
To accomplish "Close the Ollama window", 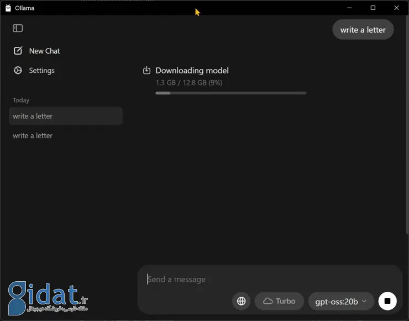I will [x=396, y=8].
